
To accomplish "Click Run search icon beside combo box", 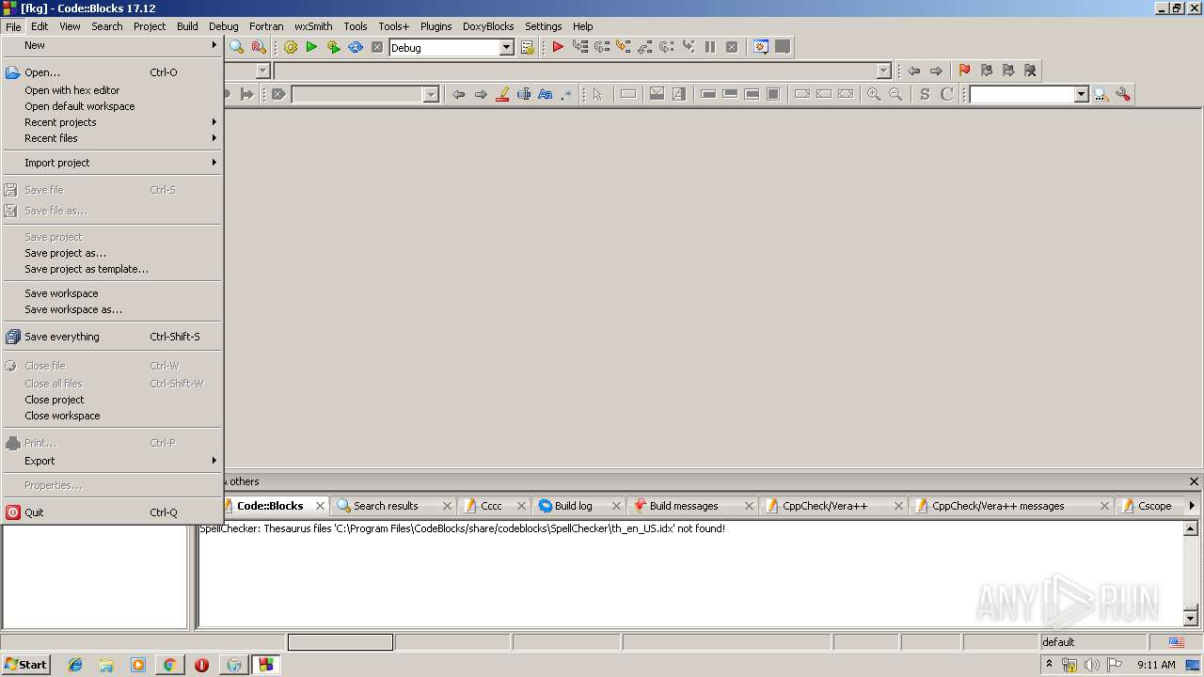I will 1101,94.
